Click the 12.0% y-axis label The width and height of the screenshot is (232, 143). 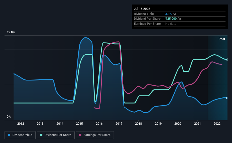pos(11,32)
